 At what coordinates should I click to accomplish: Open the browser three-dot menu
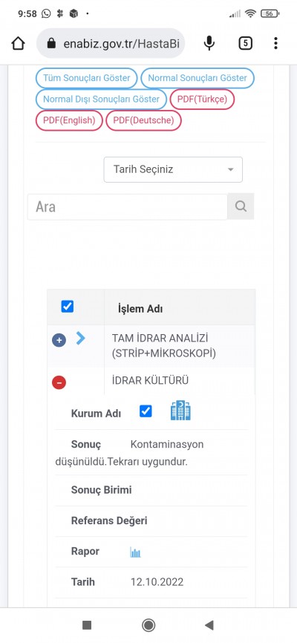click(275, 43)
